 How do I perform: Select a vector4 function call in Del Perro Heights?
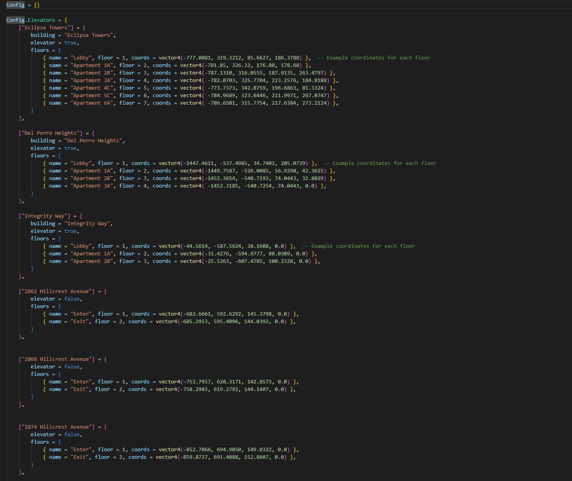coord(170,163)
